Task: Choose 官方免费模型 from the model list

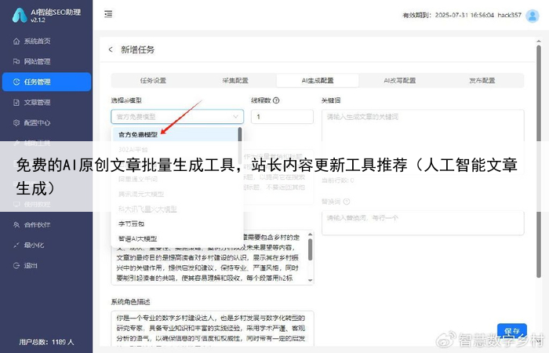Action: pyautogui.click(x=175, y=134)
